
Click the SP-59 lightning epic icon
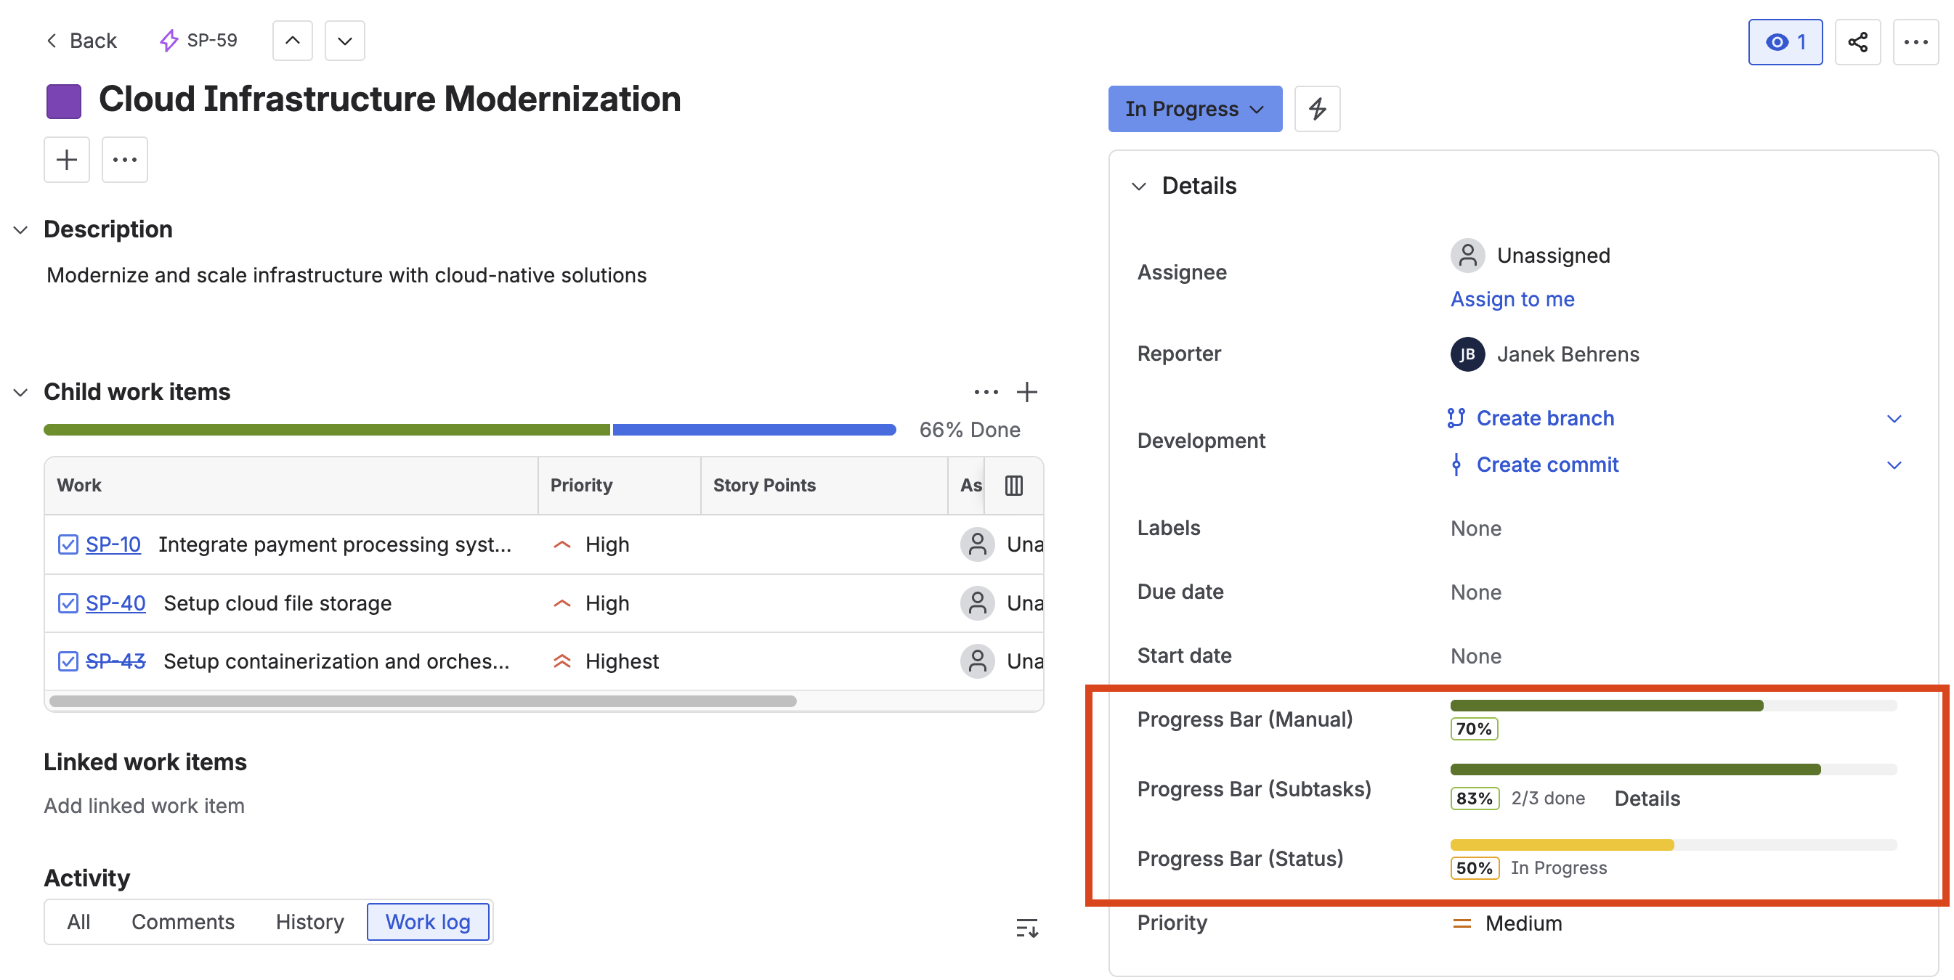coord(168,40)
